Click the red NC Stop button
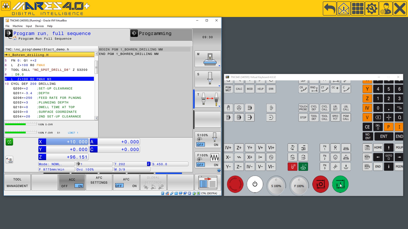The width and height of the screenshot is (408, 229). [x=320, y=184]
